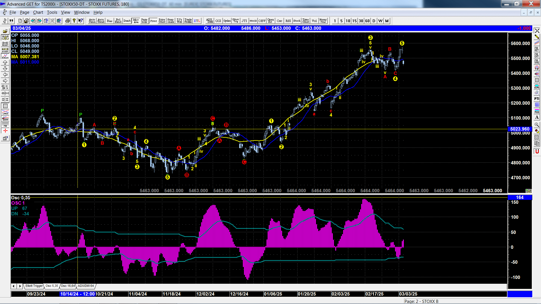541x304 pixels.
Task: Click the Money Flow study button
Action: pos(323,21)
